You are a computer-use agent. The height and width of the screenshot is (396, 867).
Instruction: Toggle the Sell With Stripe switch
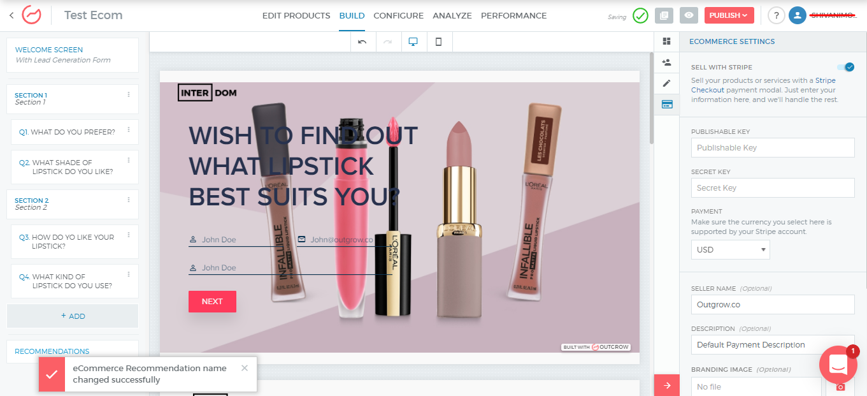pos(845,67)
